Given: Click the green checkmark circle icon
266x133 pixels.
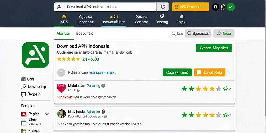Looking at the screenshot, I should coord(231,7).
